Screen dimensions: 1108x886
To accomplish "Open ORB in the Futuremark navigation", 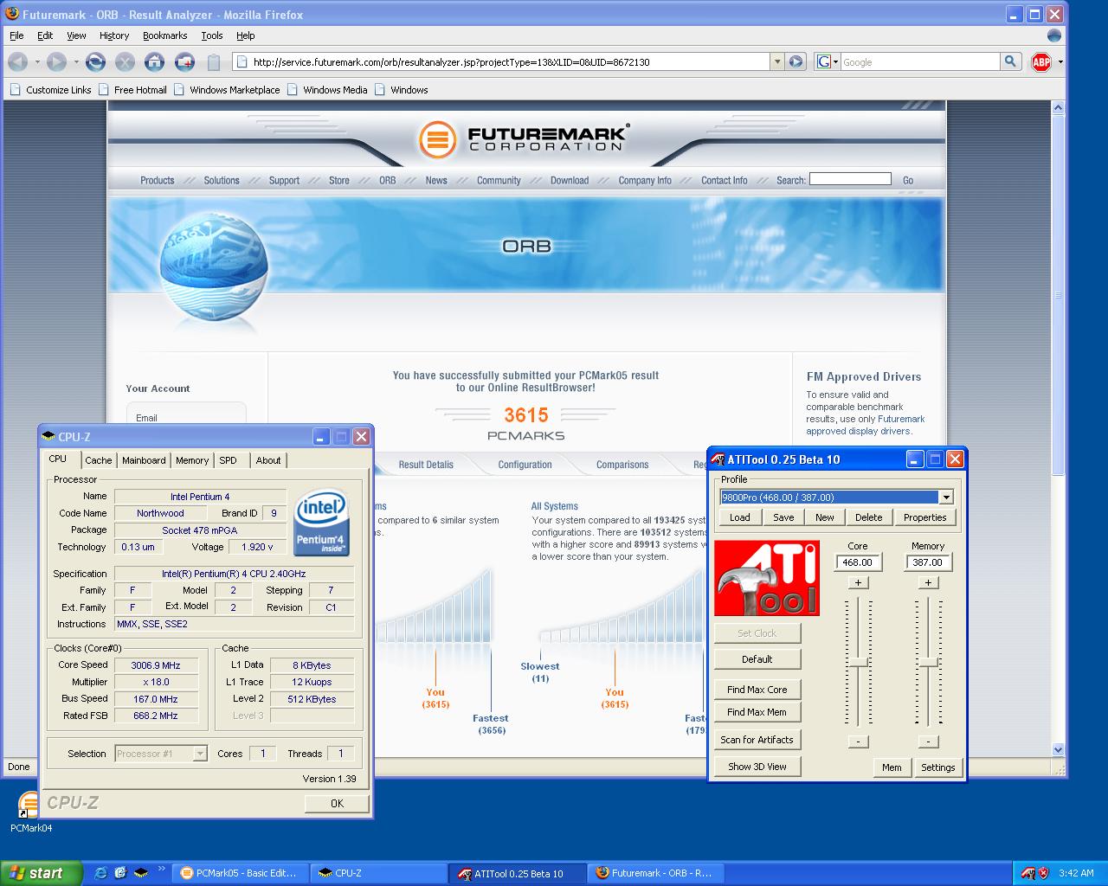I will click(x=387, y=180).
